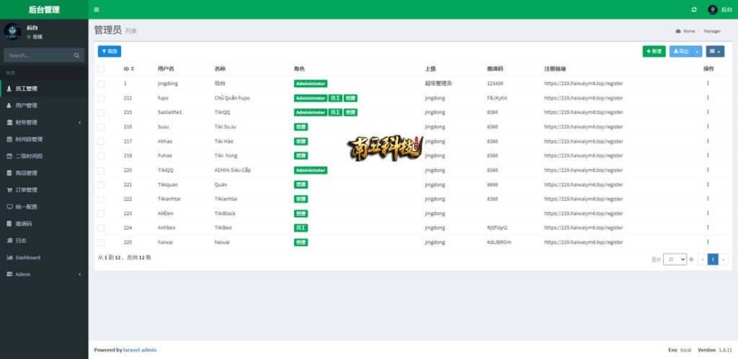Viewport: 738px width, 359px height.
Task: Open the actions menu for the haiwai row
Action: point(708,242)
